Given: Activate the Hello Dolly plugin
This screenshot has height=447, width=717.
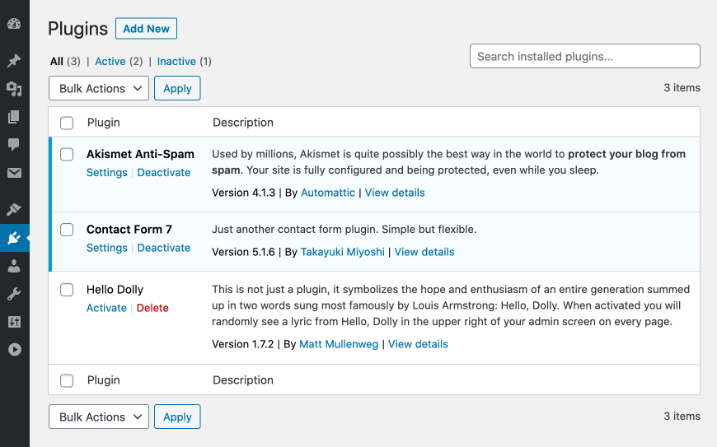Looking at the screenshot, I should point(106,308).
